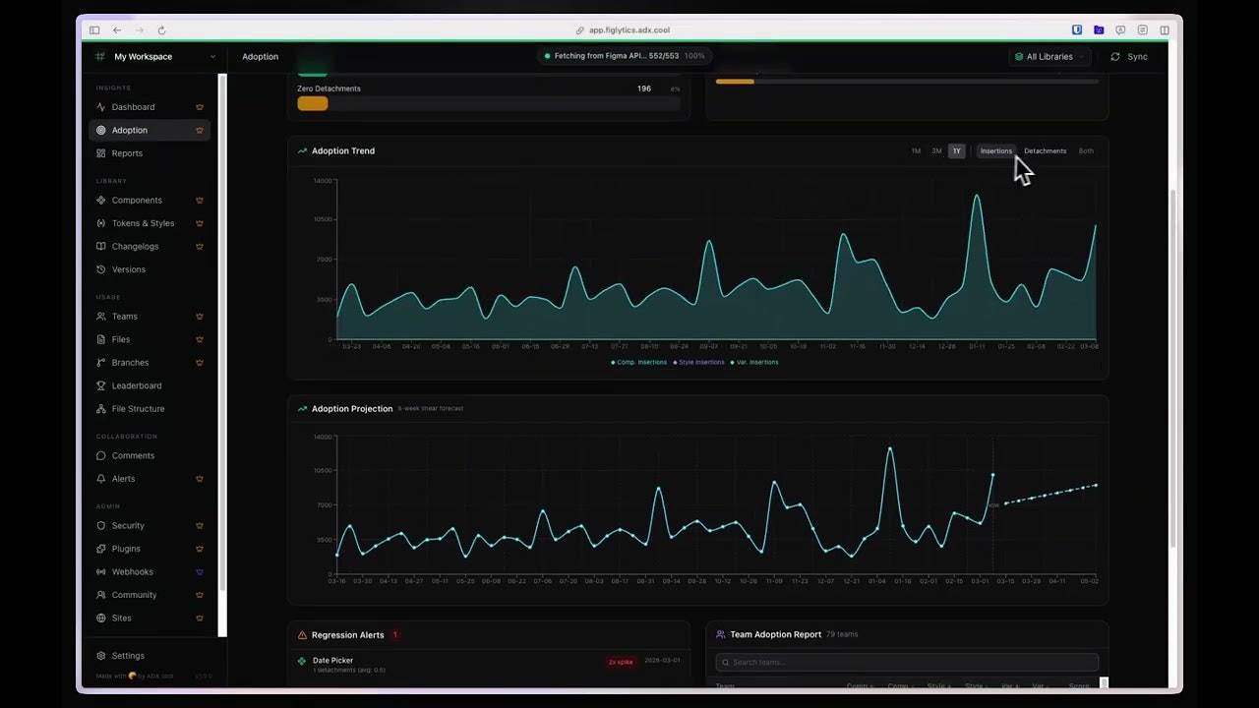This screenshot has height=708, width=1259.
Task: Select the Adoption target icon in sidebar
Action: click(x=101, y=130)
